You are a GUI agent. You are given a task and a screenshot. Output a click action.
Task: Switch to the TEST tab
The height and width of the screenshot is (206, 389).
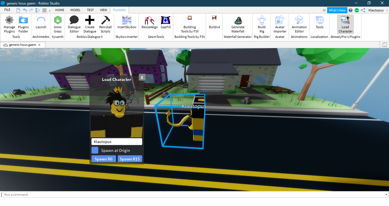(x=90, y=10)
